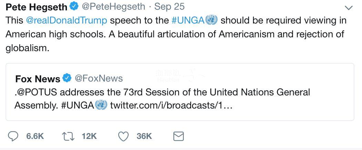The width and height of the screenshot is (362, 150).
Task: Open the blue #UNGA hashtag link
Action: (x=188, y=20)
